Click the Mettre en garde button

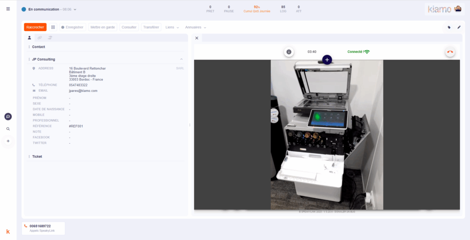(103, 27)
